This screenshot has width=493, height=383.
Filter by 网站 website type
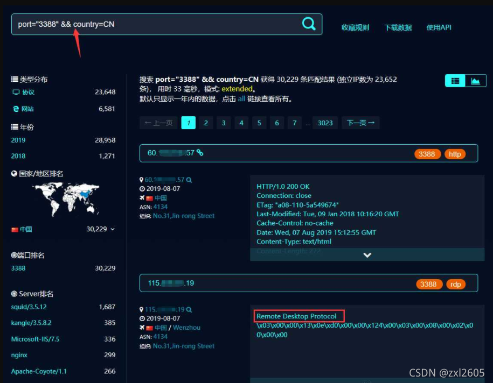(x=27, y=109)
